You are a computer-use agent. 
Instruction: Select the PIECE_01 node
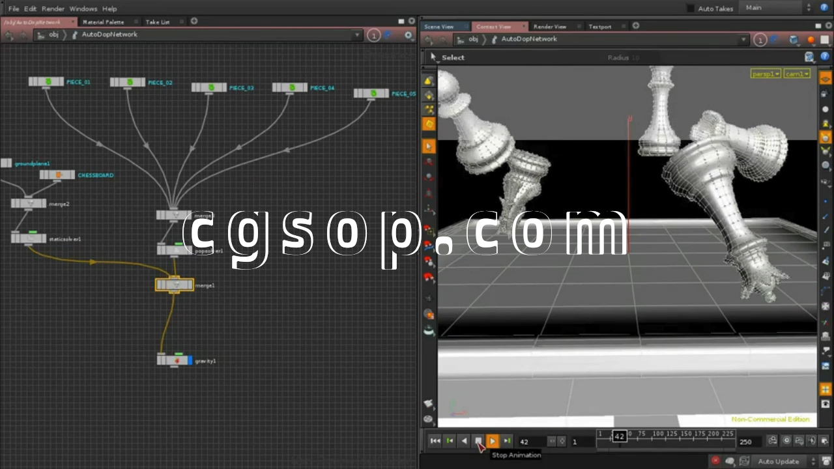[x=46, y=82]
